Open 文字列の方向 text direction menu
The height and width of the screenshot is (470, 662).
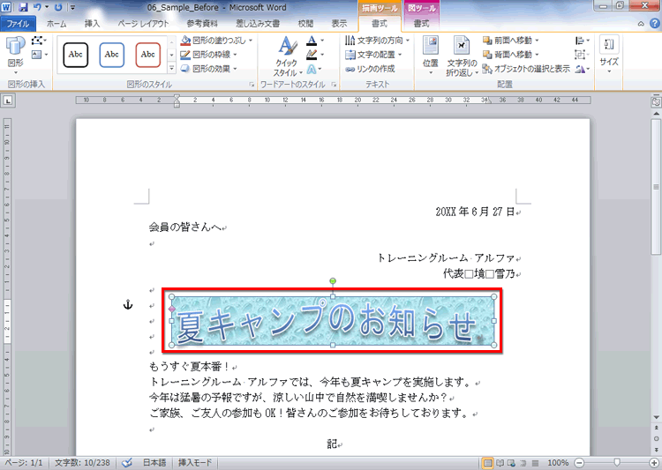377,41
